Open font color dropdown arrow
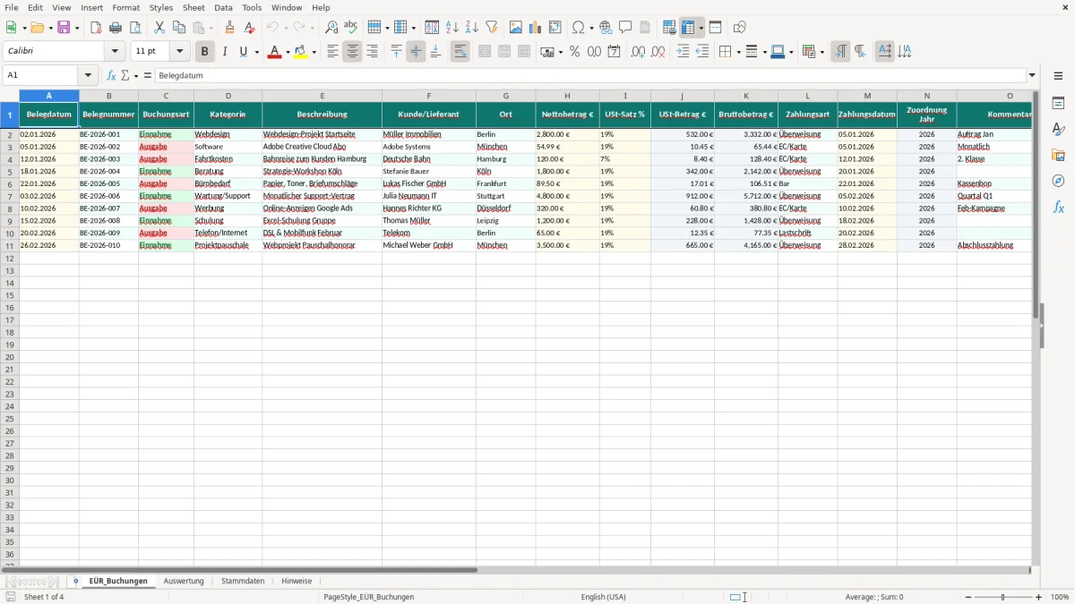Image resolution: width=1075 pixels, height=604 pixels. [x=288, y=52]
